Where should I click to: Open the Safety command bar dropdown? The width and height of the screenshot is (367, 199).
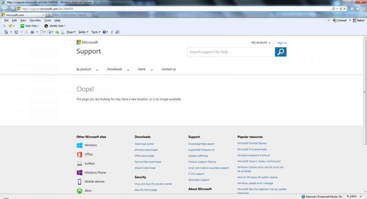click(83, 32)
